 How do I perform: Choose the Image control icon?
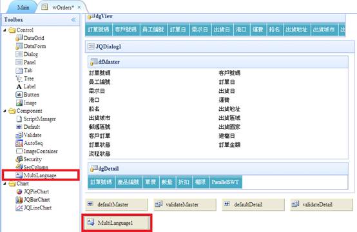tap(19, 102)
